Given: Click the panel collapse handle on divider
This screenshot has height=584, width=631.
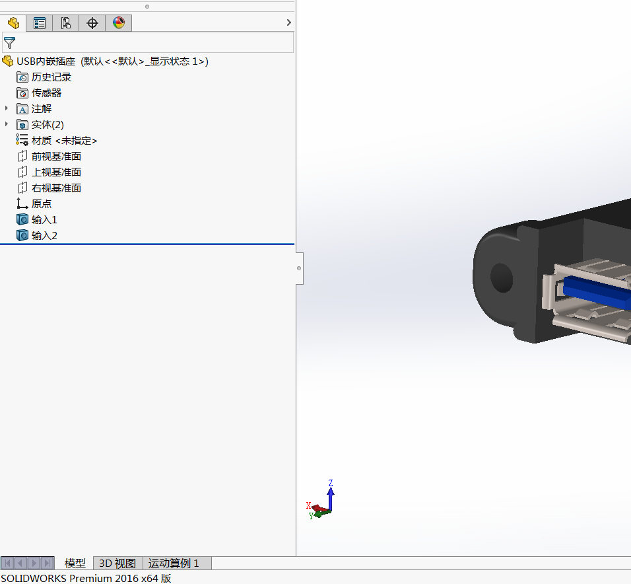Looking at the screenshot, I should (299, 268).
